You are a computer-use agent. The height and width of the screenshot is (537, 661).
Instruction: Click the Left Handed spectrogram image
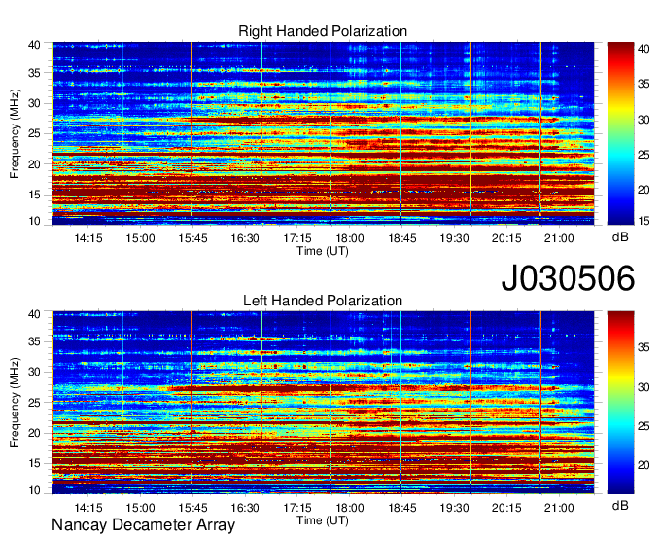pyautogui.click(x=323, y=403)
